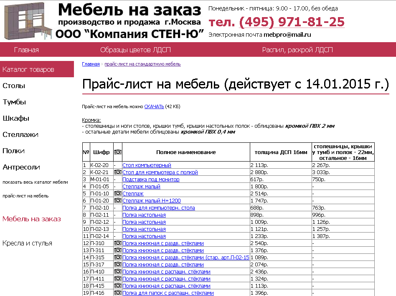Go to Распил, раскрой ЛДСП
Viewport: 396px width, 296px height.
coord(297,50)
